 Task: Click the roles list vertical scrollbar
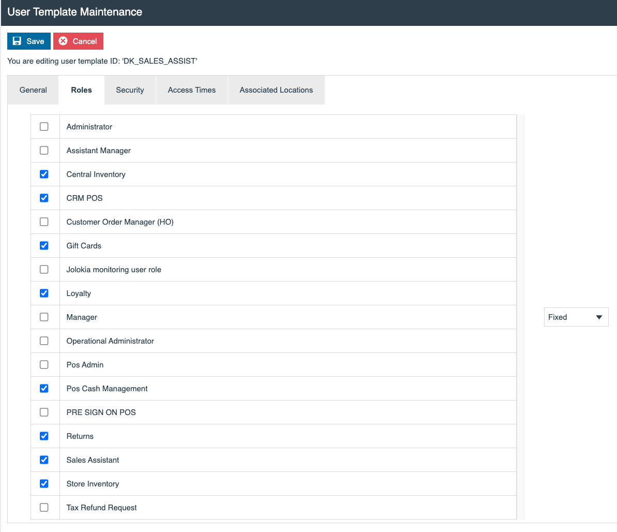click(520, 317)
